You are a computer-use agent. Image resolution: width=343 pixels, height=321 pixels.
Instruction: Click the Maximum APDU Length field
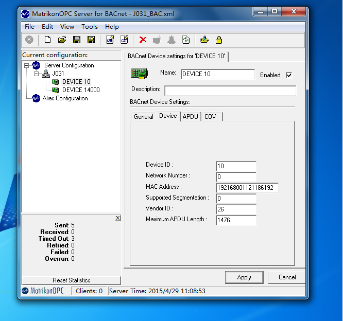pyautogui.click(x=236, y=220)
